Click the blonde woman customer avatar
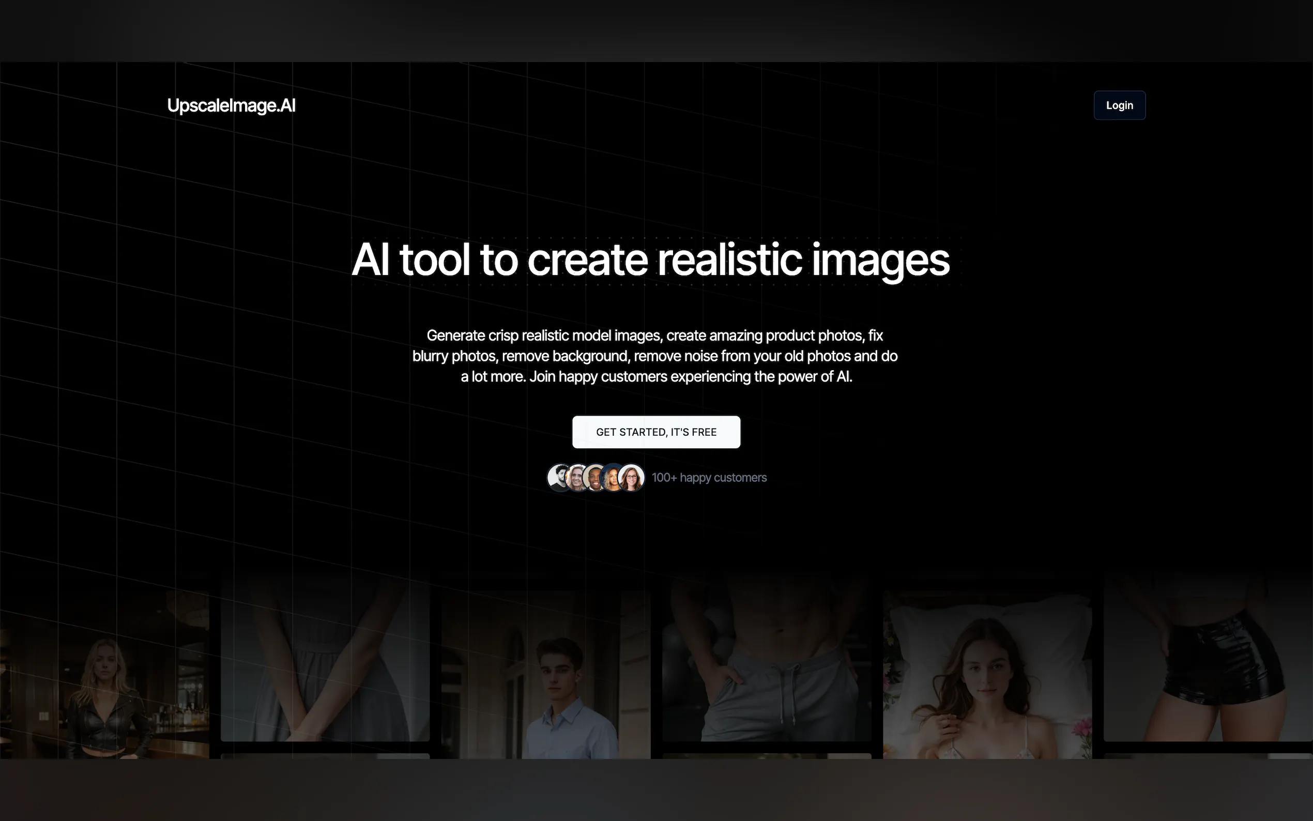 (x=576, y=477)
